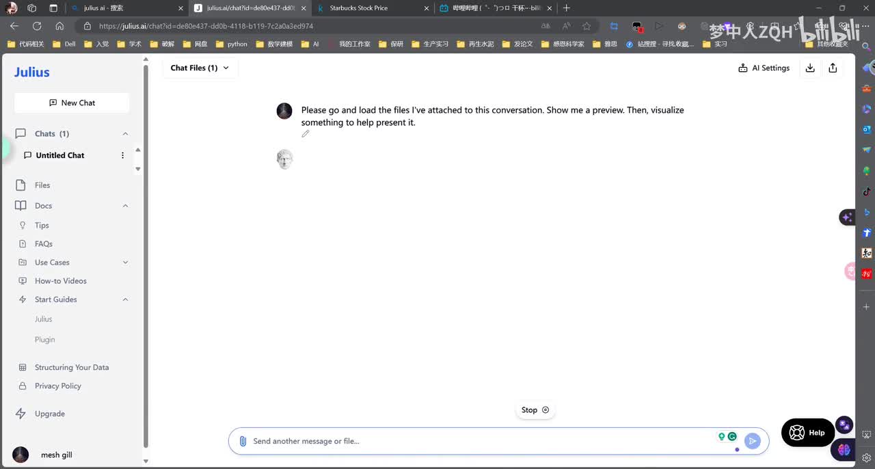This screenshot has width=875, height=469.
Task: Expand the Use Cases section
Action: point(125,263)
